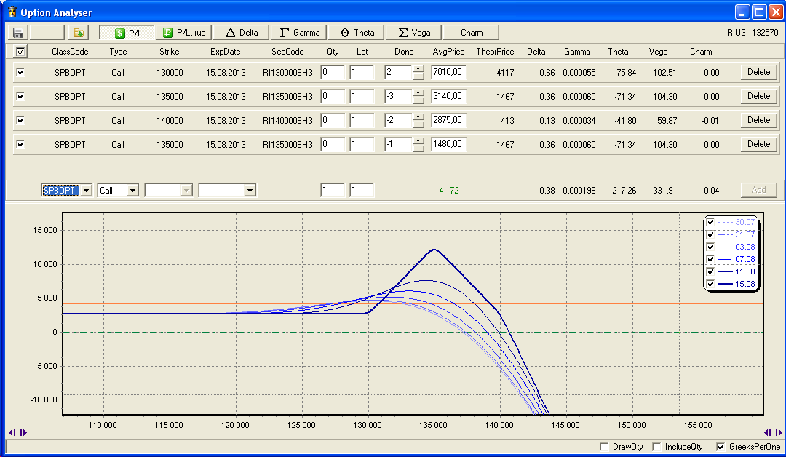Open the expiration date dropdown in the add row
The width and height of the screenshot is (786, 457).
click(x=250, y=191)
